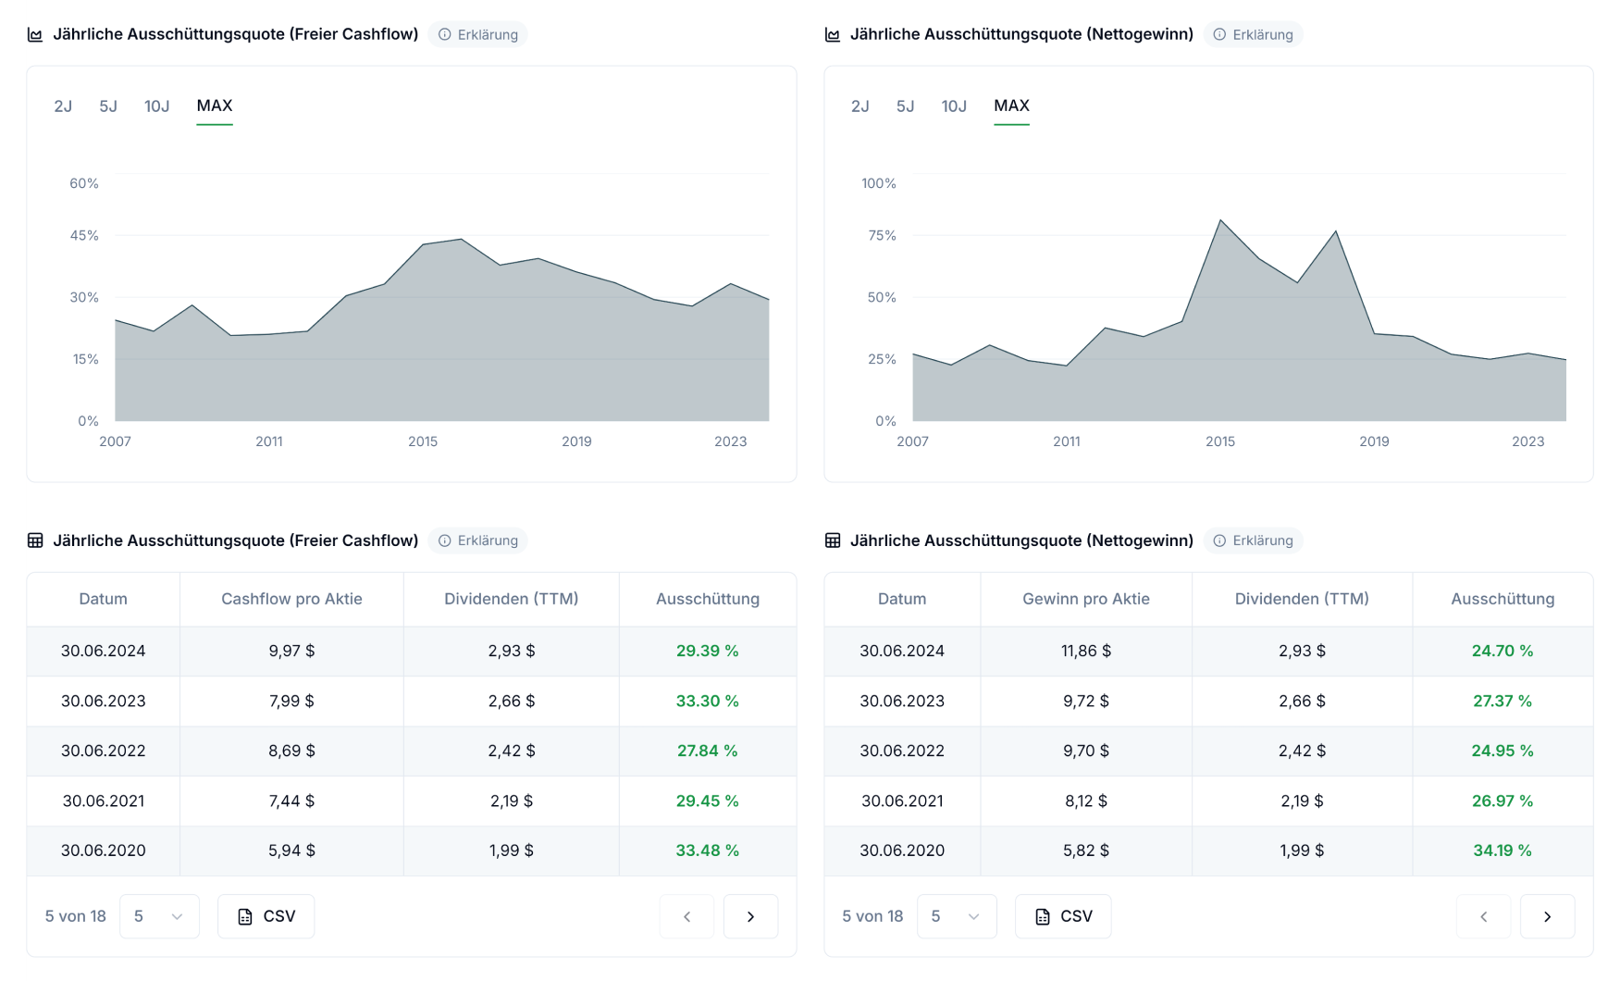Select MAX range on Nettogewinn chart
The width and height of the screenshot is (1620, 981).
pos(1011,106)
